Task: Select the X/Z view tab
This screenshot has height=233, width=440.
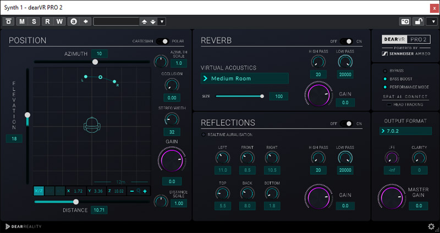Action: coord(39,191)
